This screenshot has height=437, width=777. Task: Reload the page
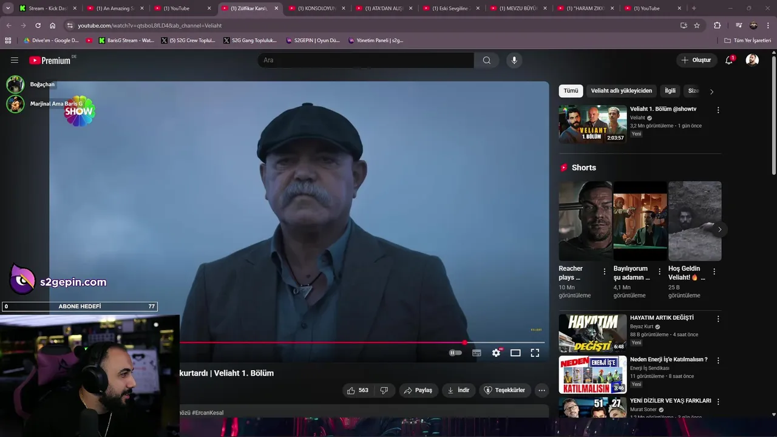(38, 25)
